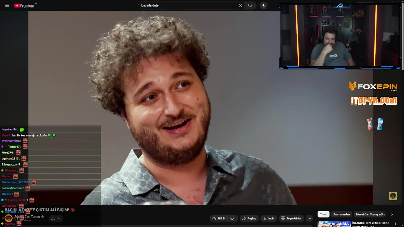The image size is (404, 227).
Task: Download the video with İndir
Action: (269, 218)
